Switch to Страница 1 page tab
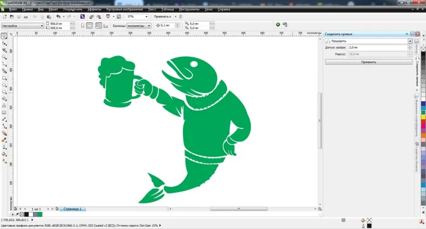 tap(72, 209)
